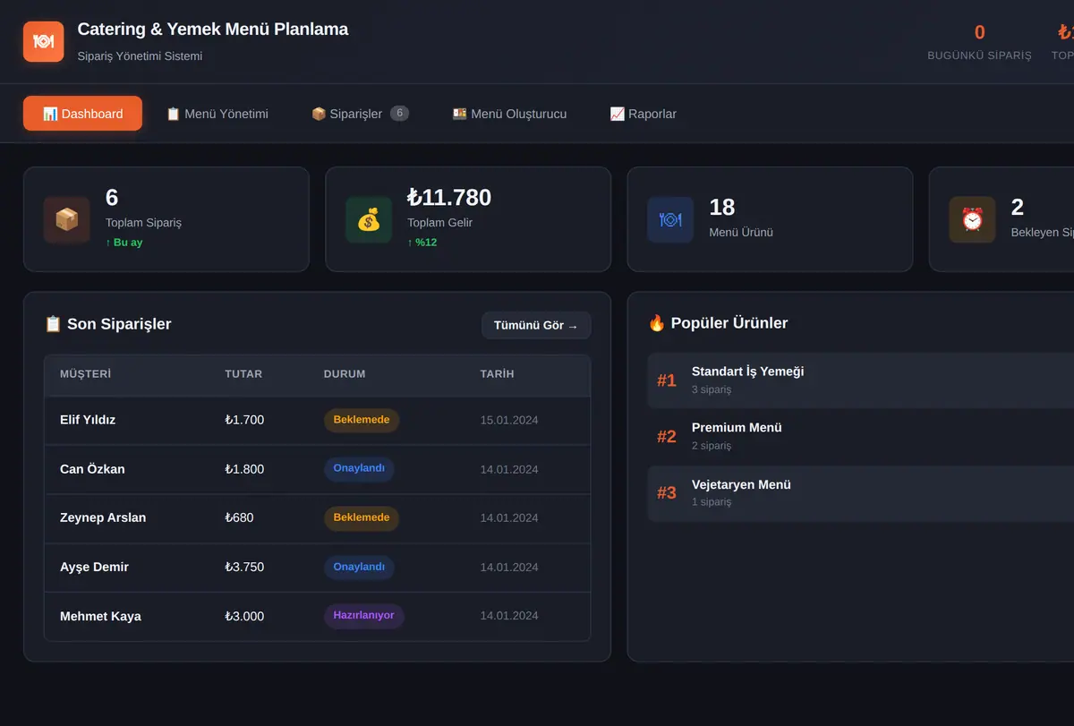
Task: Select the Standart İş Yemeği popular item
Action: point(860,380)
